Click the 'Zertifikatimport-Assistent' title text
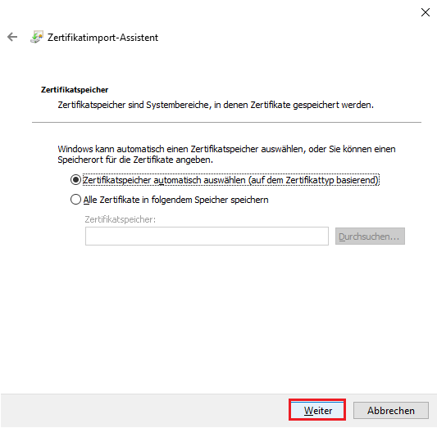The image size is (437, 428). coord(102,38)
